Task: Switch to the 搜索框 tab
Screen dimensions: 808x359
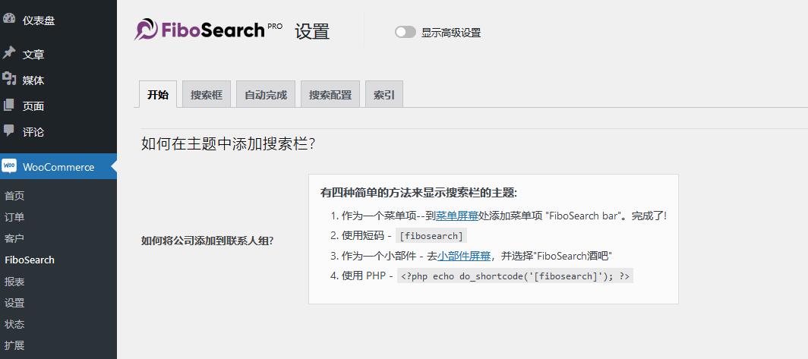Action: click(x=207, y=95)
